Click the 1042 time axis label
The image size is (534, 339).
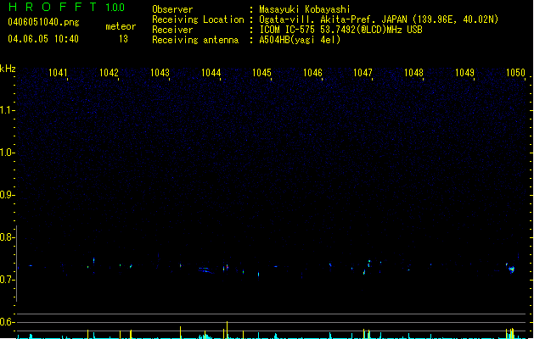pos(109,73)
